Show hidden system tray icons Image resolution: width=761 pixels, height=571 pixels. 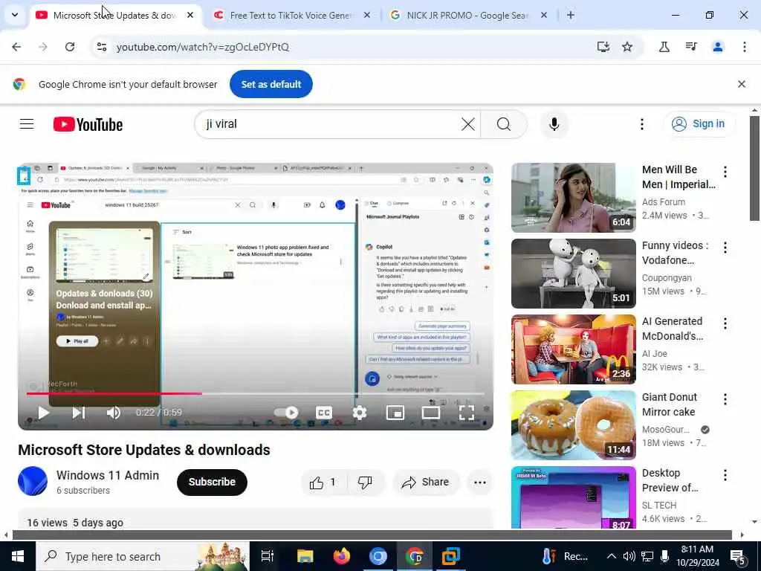pyautogui.click(x=612, y=556)
